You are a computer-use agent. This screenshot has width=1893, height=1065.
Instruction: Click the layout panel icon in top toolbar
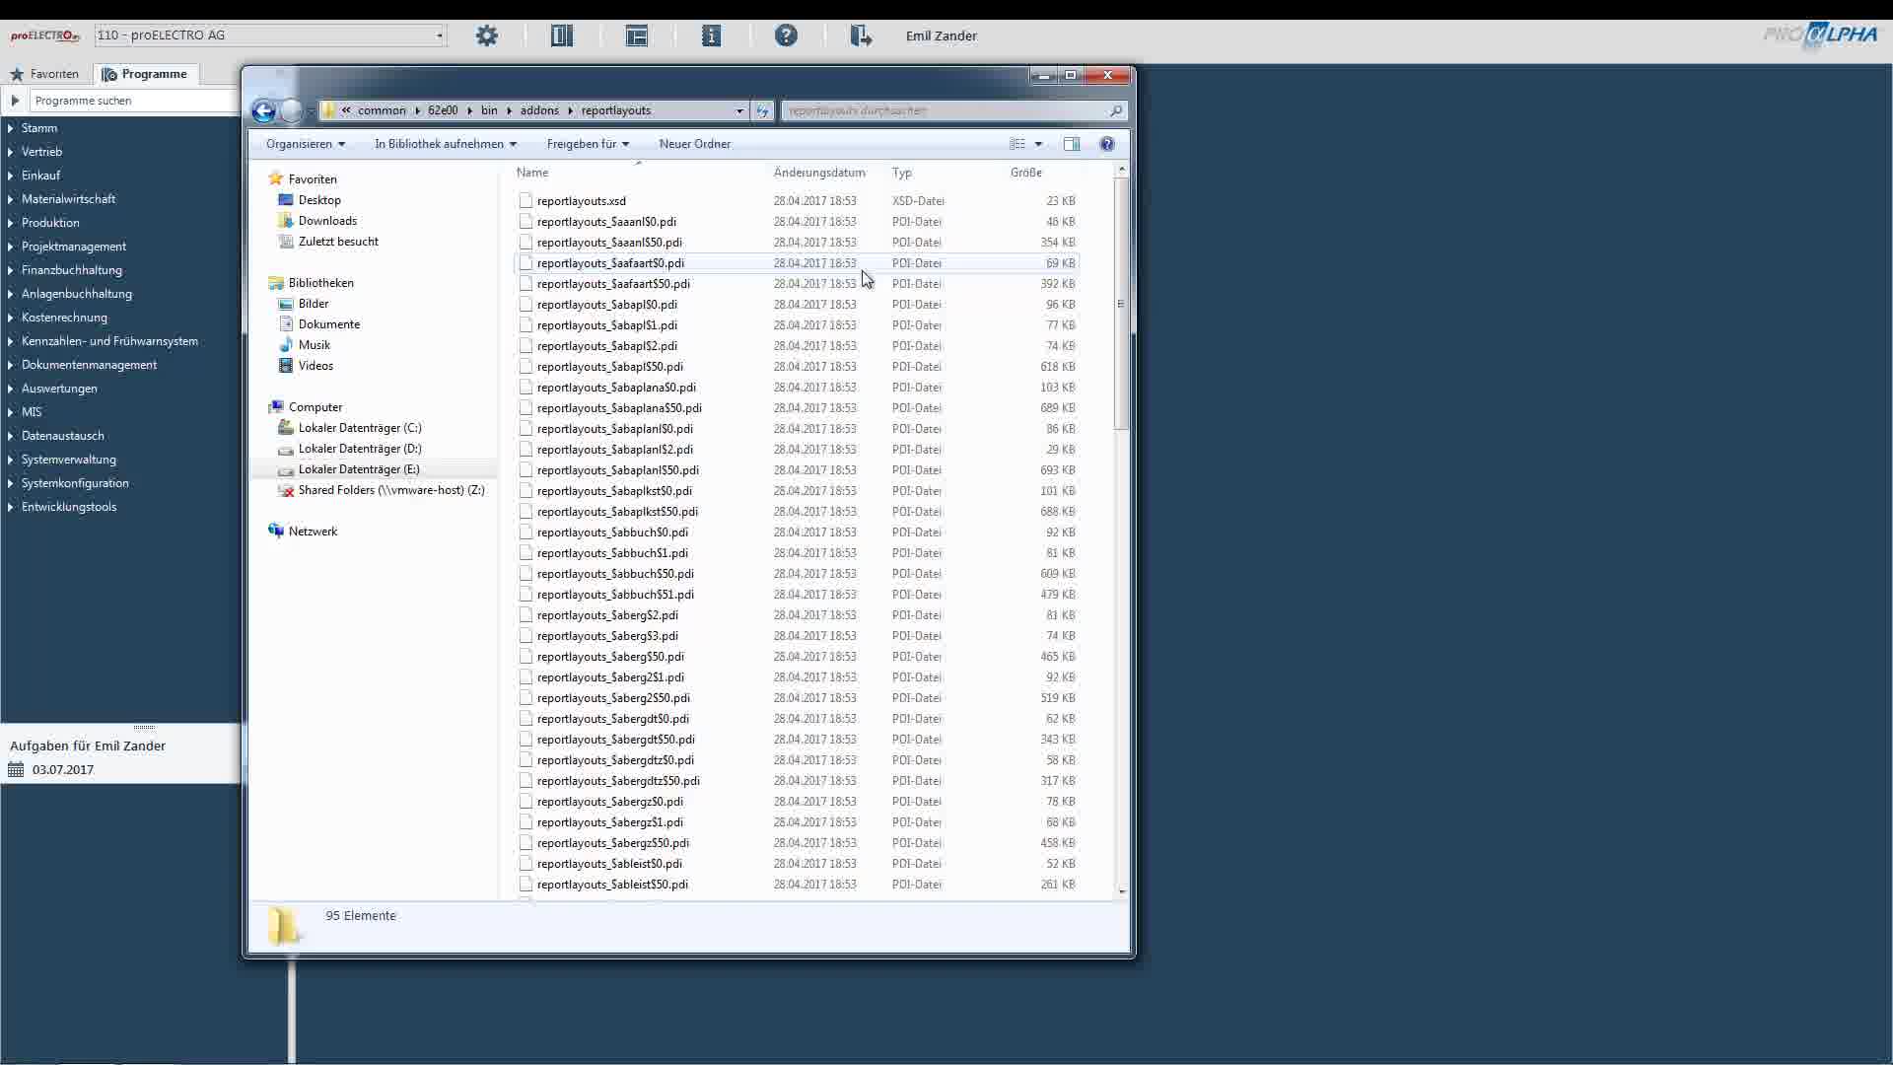point(562,35)
